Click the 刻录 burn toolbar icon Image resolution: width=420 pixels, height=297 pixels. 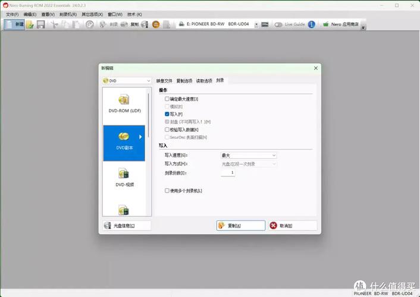coord(103,24)
